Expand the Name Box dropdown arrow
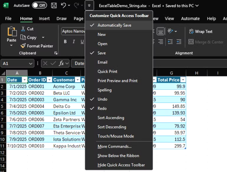The image size is (227, 172). click(30, 64)
